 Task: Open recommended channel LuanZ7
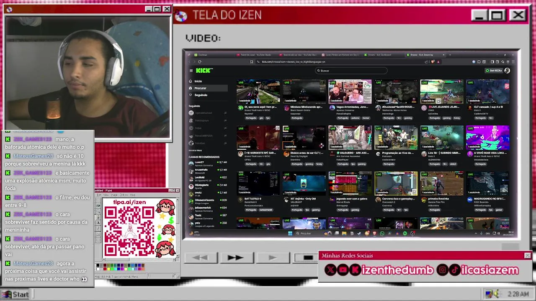(x=207, y=163)
